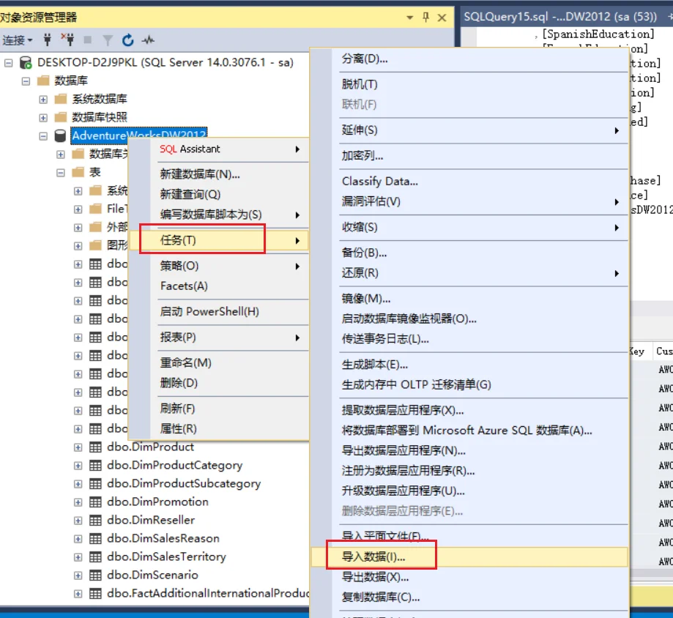Collapse the DESKTOP-D2J9PKL server node
This screenshot has height=618, width=673.
(8, 63)
